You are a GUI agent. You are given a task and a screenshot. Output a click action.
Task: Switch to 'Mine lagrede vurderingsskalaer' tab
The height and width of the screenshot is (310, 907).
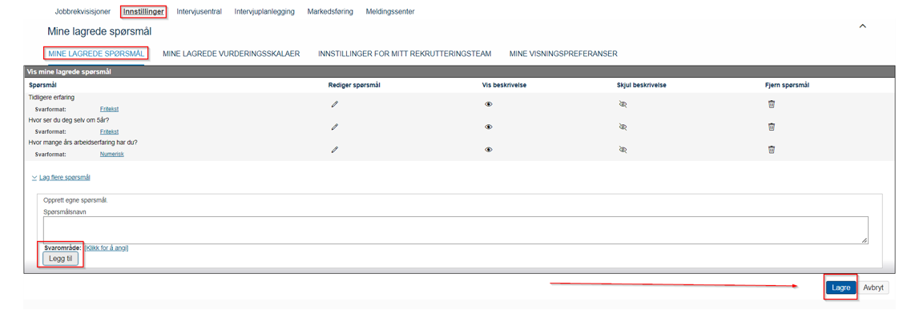(x=232, y=54)
